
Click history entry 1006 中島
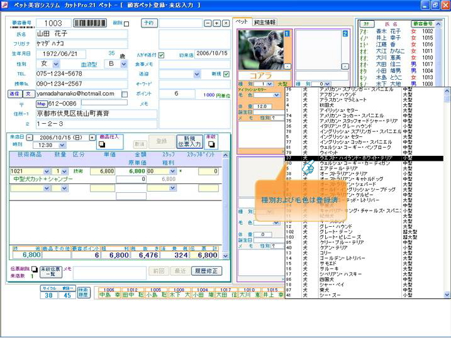click(x=109, y=293)
